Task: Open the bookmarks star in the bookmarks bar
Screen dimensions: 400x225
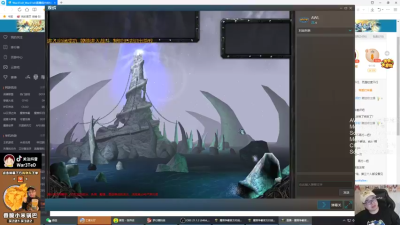Action: point(4,16)
